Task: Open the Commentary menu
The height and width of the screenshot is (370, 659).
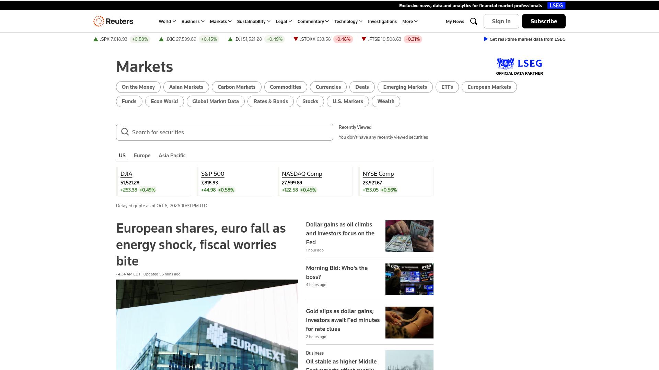Action: tap(313, 21)
